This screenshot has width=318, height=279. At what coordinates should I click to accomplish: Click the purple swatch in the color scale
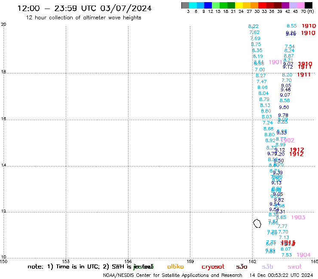[x=285, y=5]
